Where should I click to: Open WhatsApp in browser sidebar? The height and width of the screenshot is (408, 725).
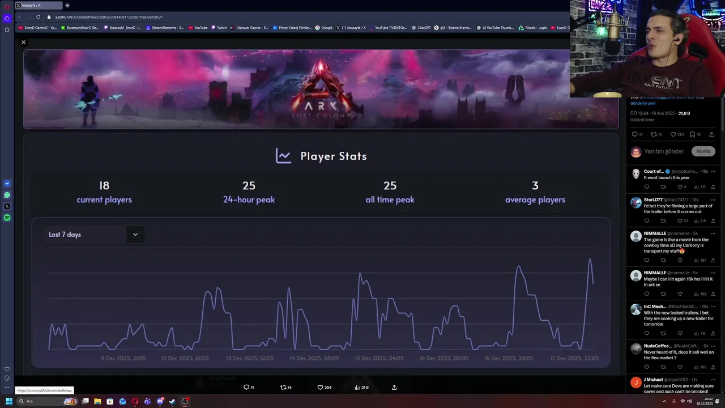(x=7, y=195)
